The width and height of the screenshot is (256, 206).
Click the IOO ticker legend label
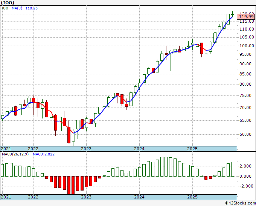pos(5,8)
